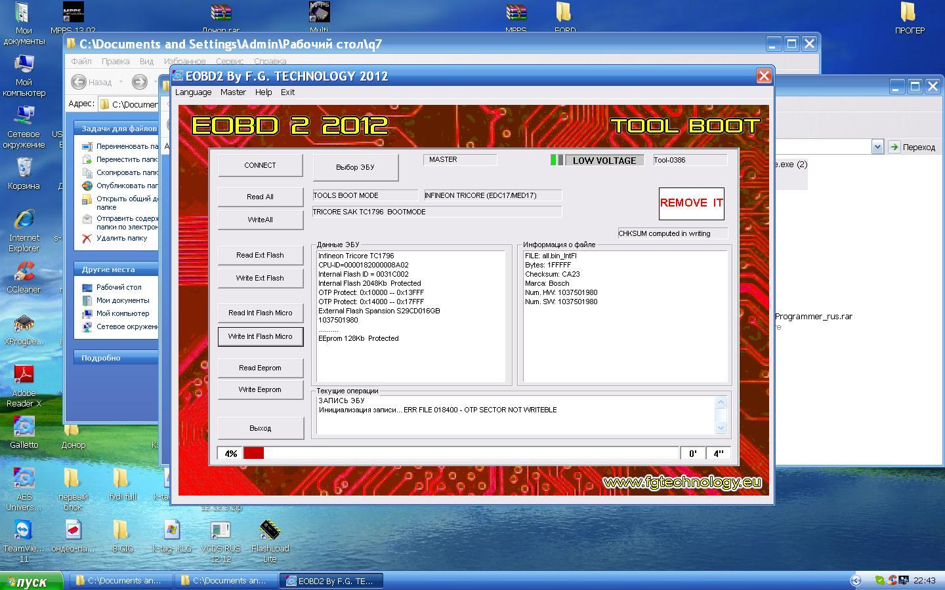Open the первый блок folder icon
This screenshot has width=945, height=590.
point(73,489)
